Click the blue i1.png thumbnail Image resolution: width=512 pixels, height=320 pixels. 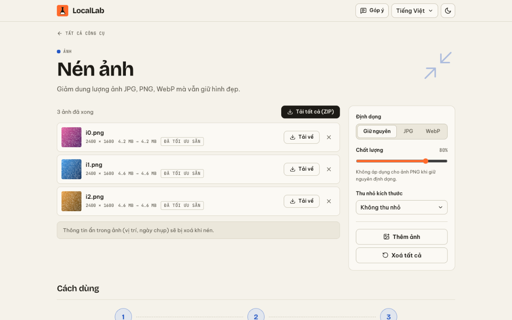[x=71, y=169]
